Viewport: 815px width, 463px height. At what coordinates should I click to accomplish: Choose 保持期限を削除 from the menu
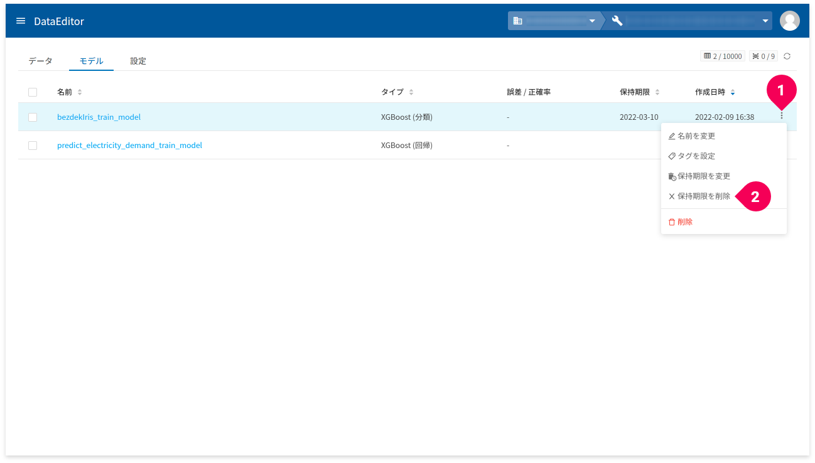point(724,196)
